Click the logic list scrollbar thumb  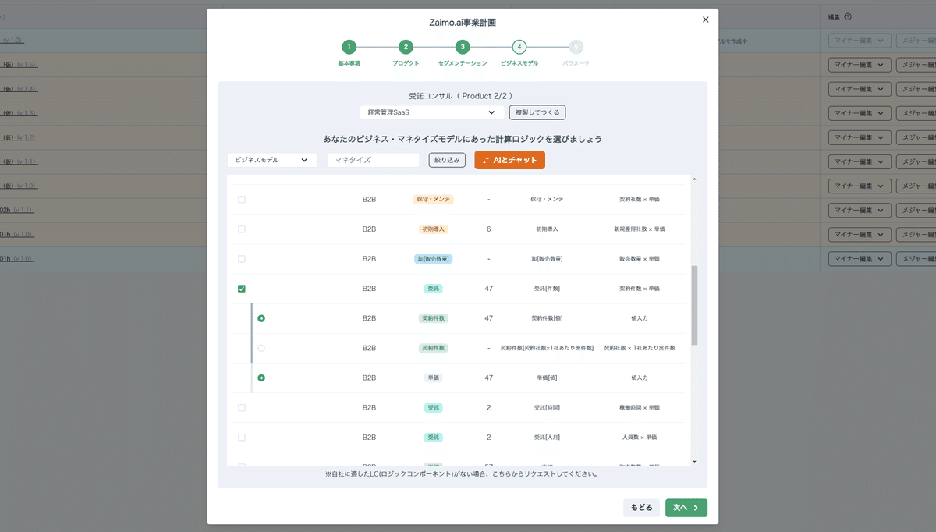(694, 305)
